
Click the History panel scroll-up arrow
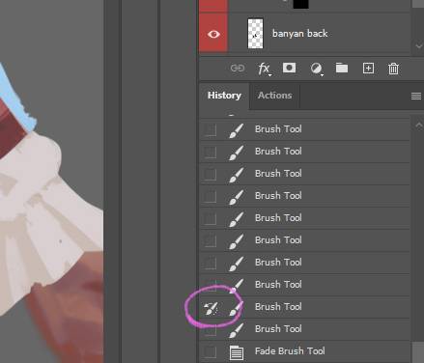(x=419, y=126)
